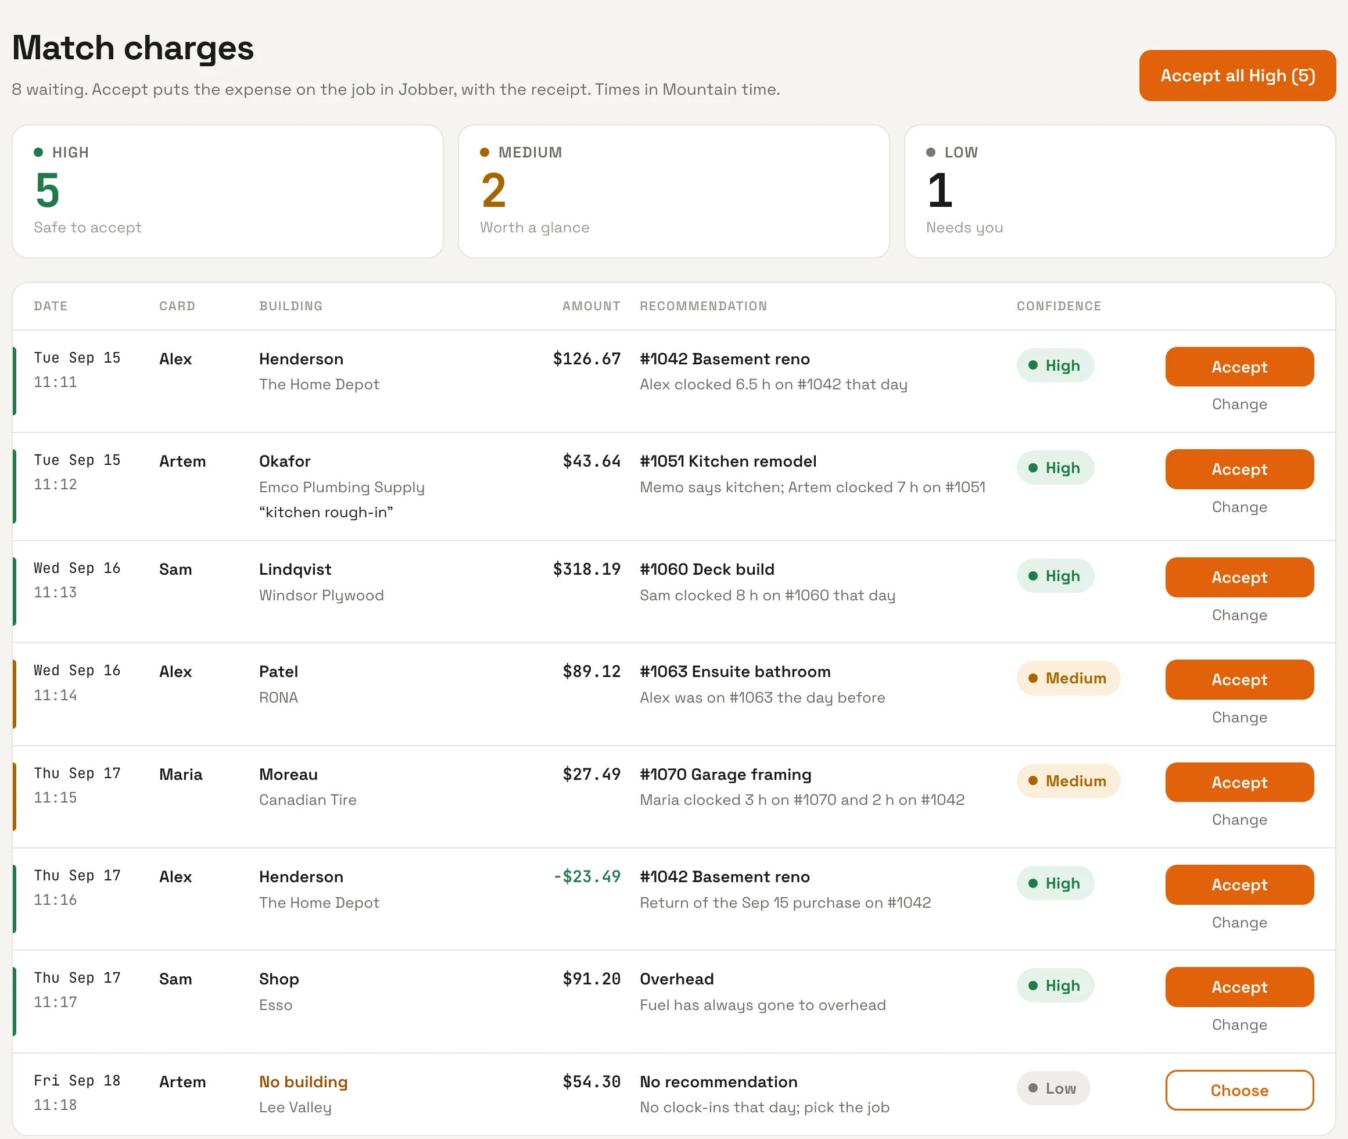Open the MEDIUM summary card
Image resolution: width=1348 pixels, height=1139 pixels.
pyautogui.click(x=673, y=192)
